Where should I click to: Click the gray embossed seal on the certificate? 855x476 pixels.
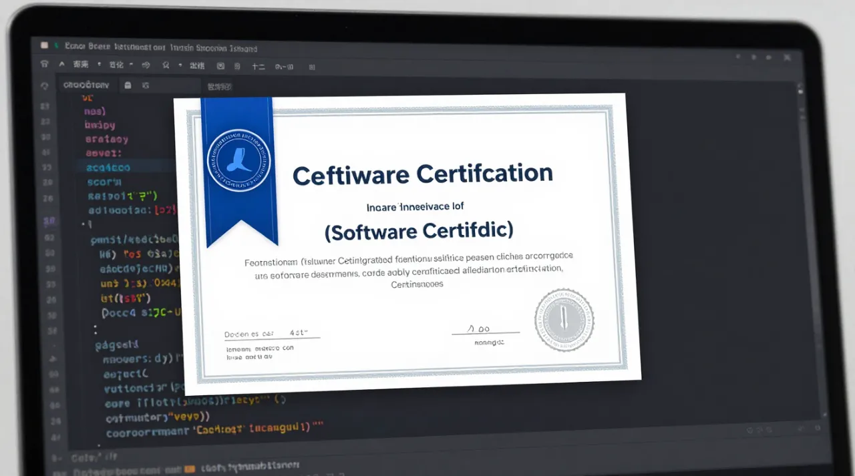point(564,320)
